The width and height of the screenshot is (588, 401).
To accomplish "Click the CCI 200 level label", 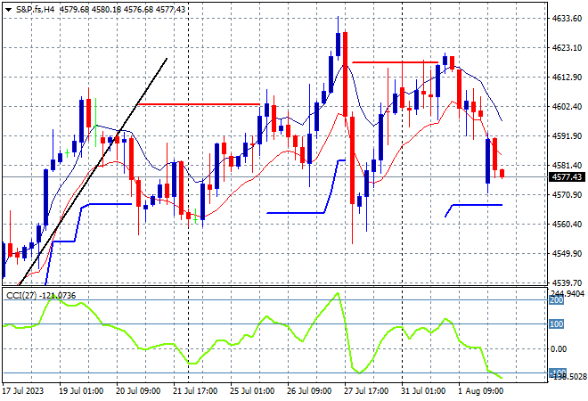I will [x=557, y=300].
